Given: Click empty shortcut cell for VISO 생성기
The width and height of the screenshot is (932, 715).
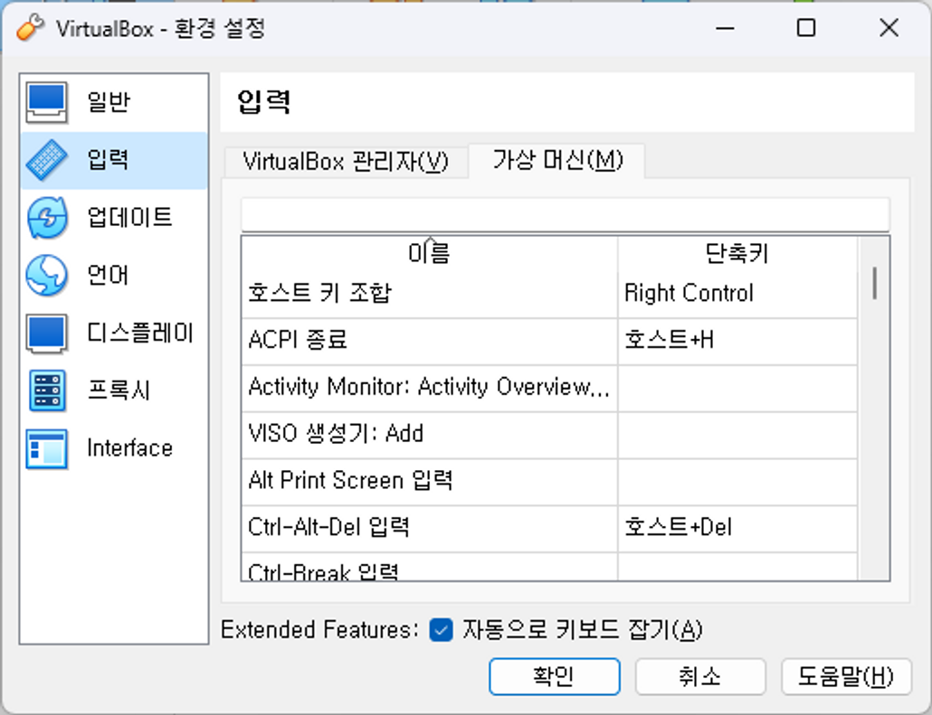Looking at the screenshot, I should coord(737,435).
